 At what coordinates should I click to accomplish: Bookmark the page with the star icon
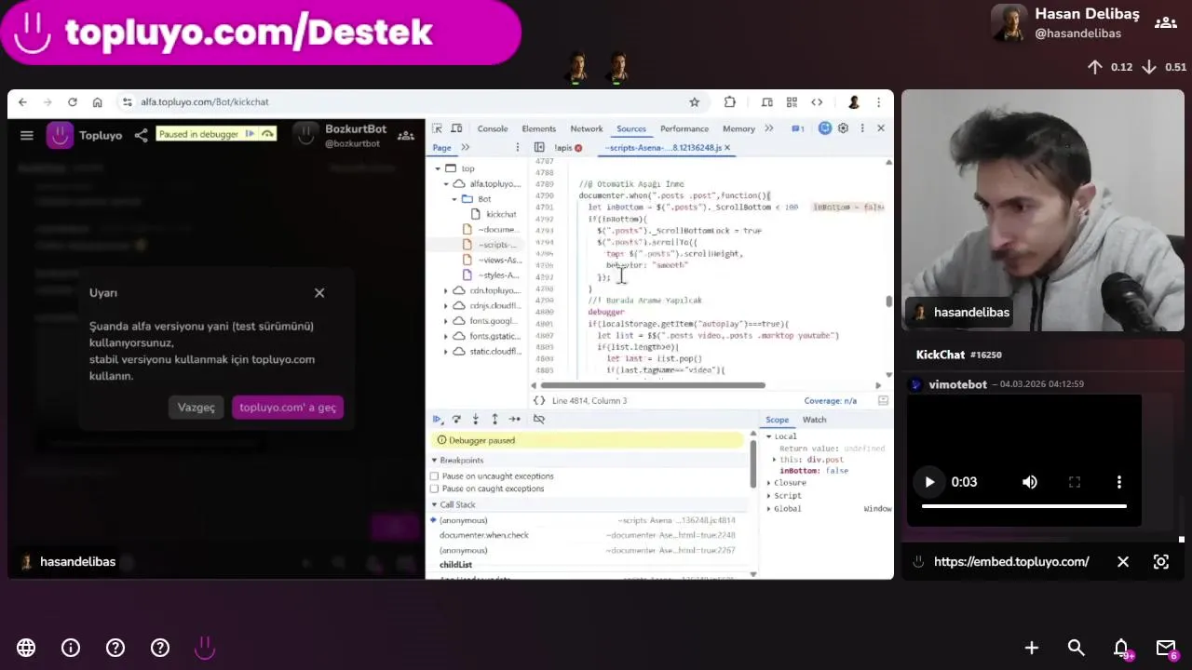click(x=694, y=102)
